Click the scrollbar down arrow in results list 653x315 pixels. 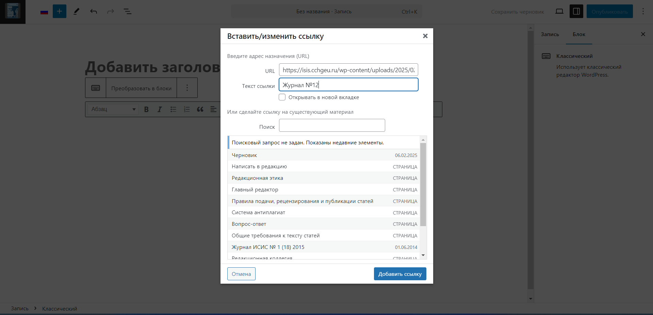click(x=423, y=255)
